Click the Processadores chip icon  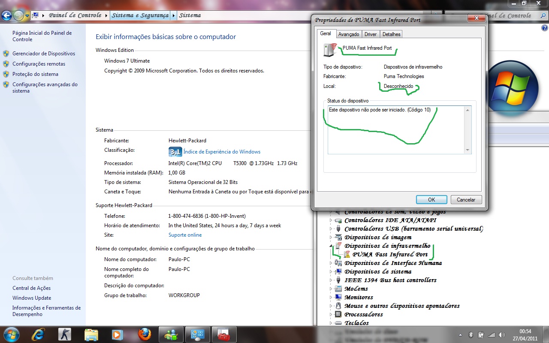pyautogui.click(x=338, y=315)
